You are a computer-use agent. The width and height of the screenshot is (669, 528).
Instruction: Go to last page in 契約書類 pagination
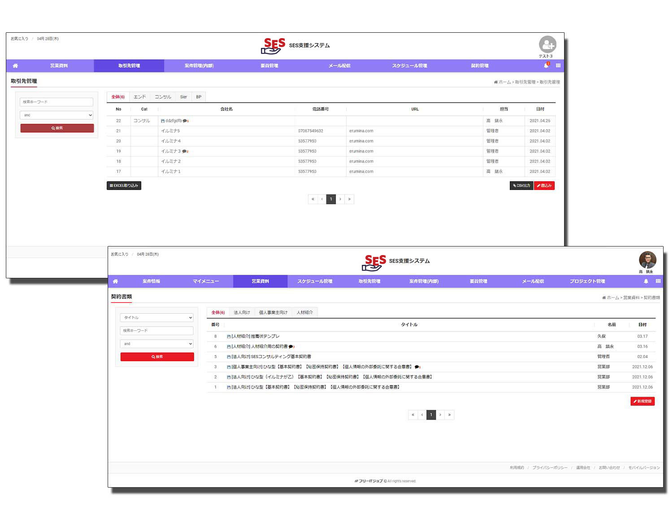point(449,415)
